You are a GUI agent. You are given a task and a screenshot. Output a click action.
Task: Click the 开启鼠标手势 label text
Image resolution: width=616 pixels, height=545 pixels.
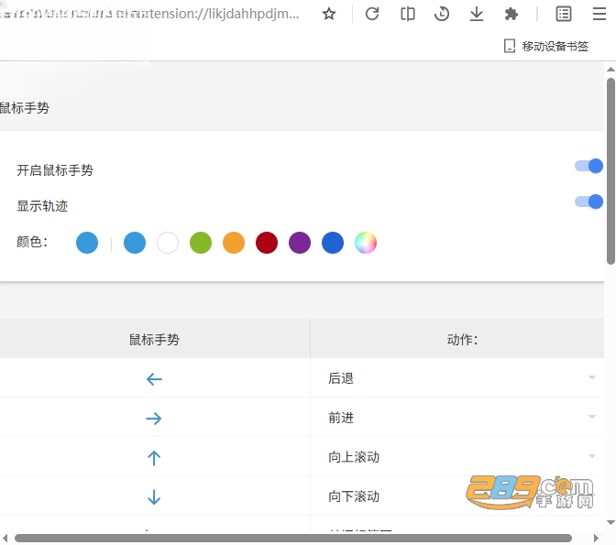coord(55,170)
